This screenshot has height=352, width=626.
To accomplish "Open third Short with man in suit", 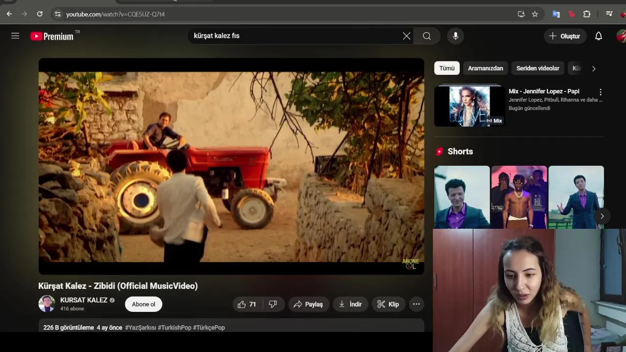I will pos(576,197).
